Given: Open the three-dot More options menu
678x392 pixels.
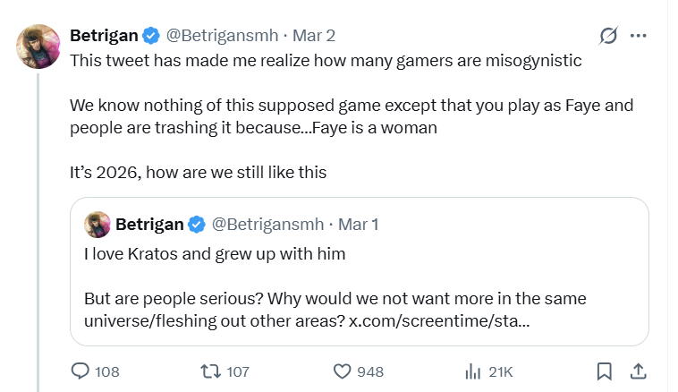Looking at the screenshot, I should coord(638,36).
